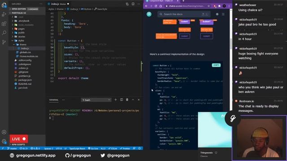Open Explorer more actions ellipsis
This screenshot has width=287, height=161.
(x=41, y=4)
